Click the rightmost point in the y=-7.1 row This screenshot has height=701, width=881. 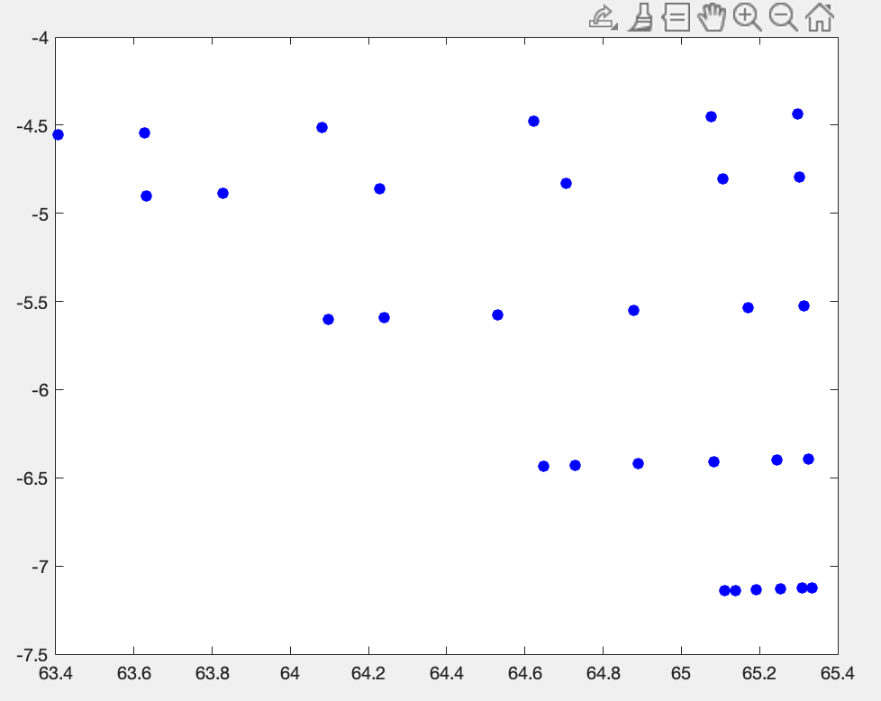(812, 587)
